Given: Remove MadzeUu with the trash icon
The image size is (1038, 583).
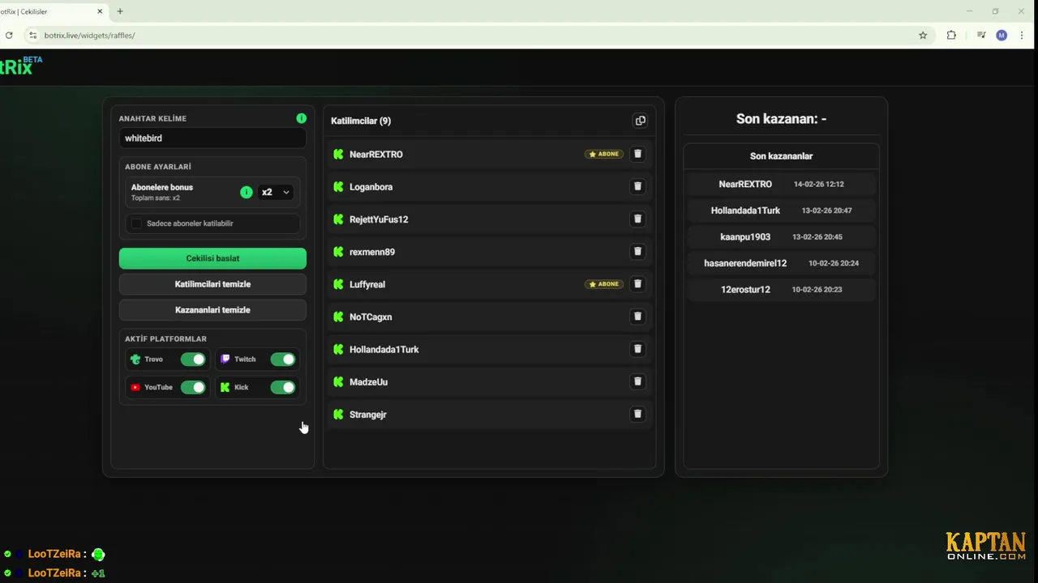Looking at the screenshot, I should coord(637,381).
